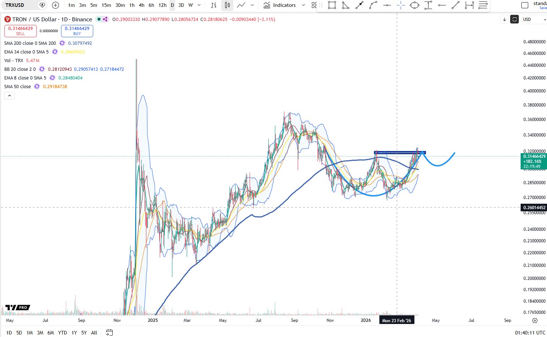Screen dimensions: 547x337
Task: Select the Curve drawing tool
Action: coord(373,5)
